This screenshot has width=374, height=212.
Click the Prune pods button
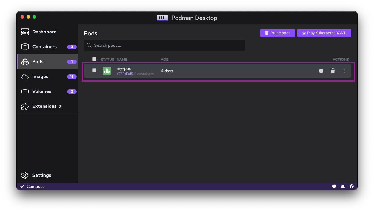277,33
